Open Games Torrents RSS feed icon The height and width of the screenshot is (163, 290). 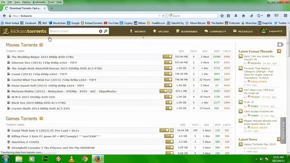tap(41, 118)
